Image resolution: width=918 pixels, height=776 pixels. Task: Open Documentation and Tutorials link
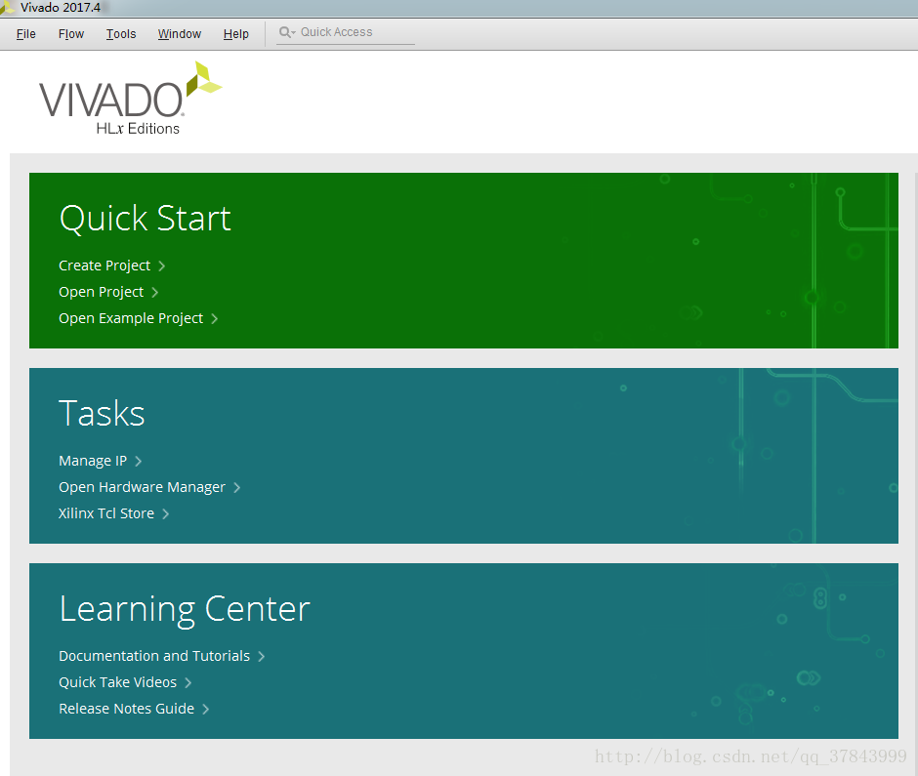(x=154, y=656)
